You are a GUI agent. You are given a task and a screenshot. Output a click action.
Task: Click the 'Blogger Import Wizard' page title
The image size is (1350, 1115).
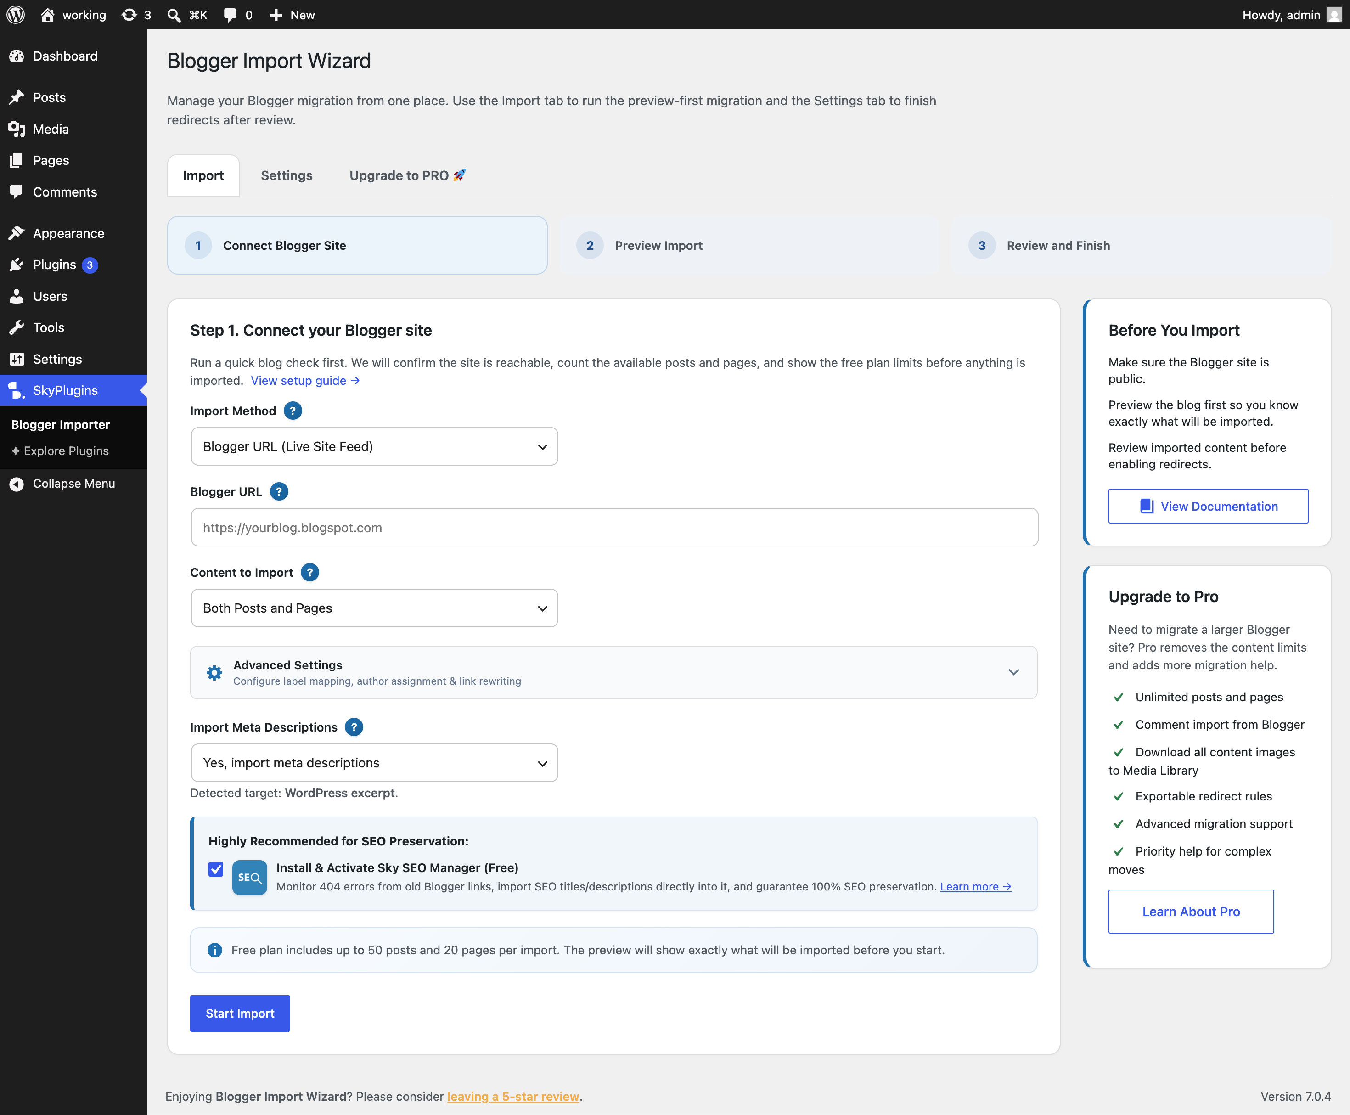(269, 60)
